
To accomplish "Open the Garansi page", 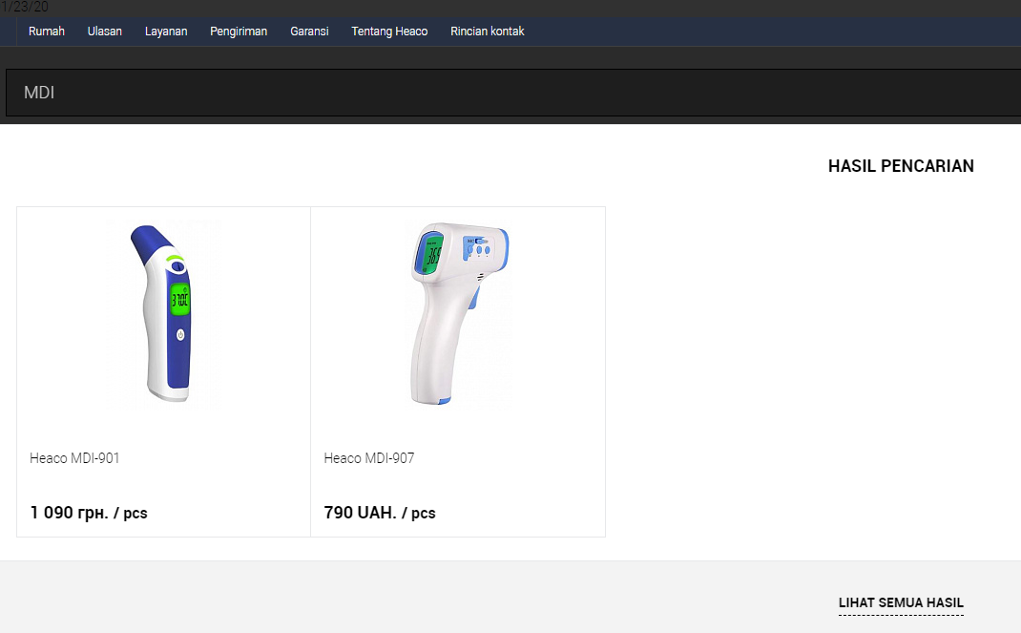I will tap(309, 32).
